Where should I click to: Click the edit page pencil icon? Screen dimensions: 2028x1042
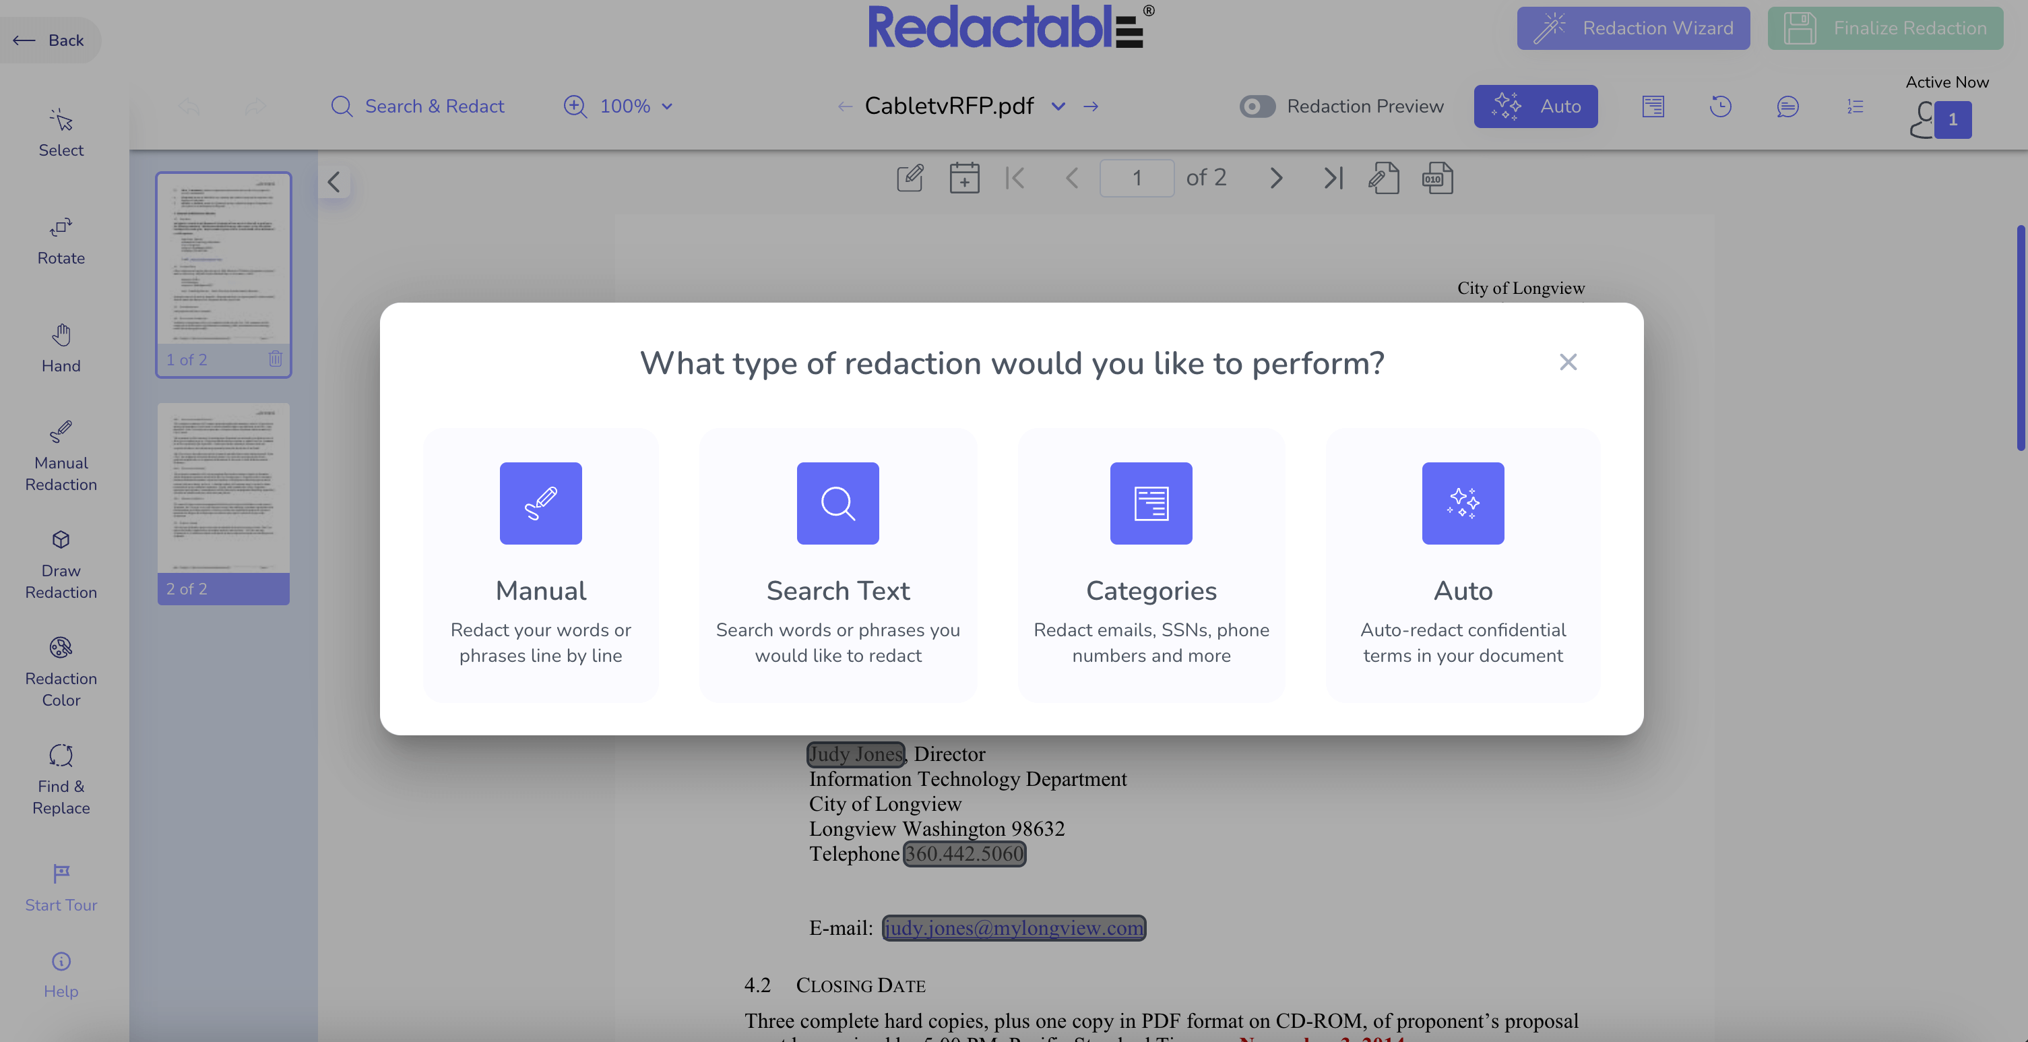coord(910,178)
